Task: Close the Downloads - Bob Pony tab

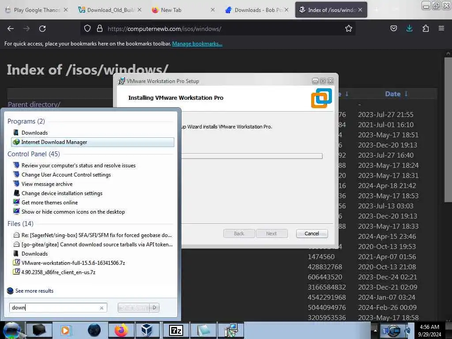Action: [x=286, y=10]
